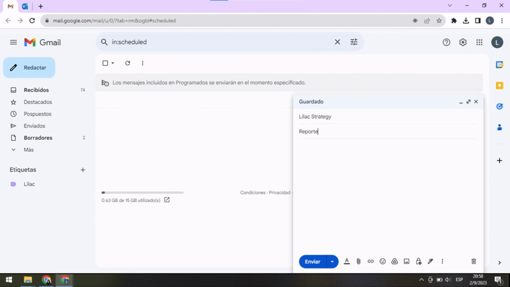Click the Redactar compose button
Image resolution: width=510 pixels, height=287 pixels.
(x=29, y=68)
